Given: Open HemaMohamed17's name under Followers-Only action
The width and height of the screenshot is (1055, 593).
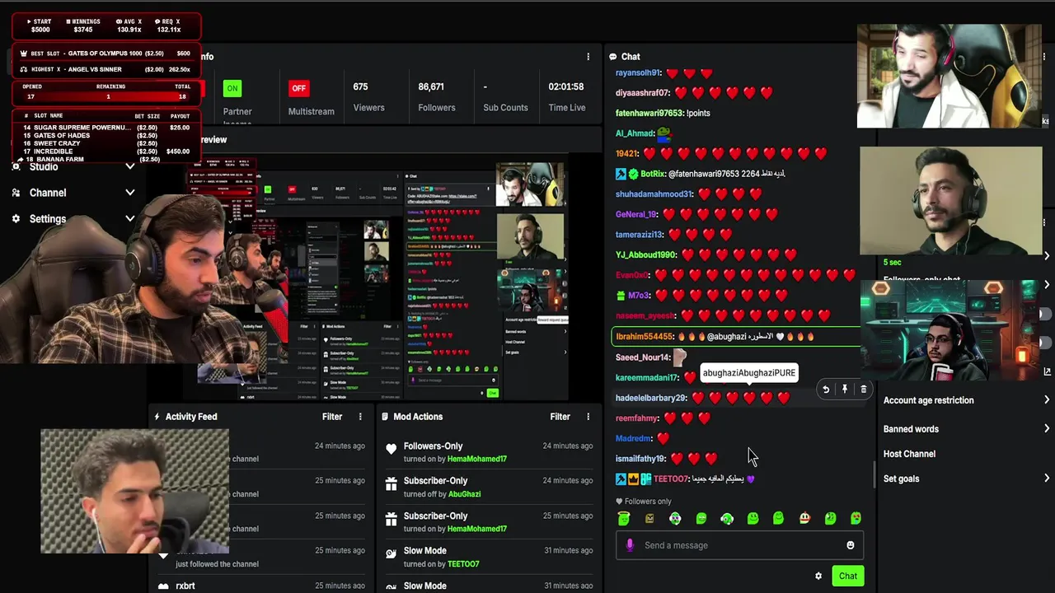Looking at the screenshot, I should pyautogui.click(x=477, y=459).
